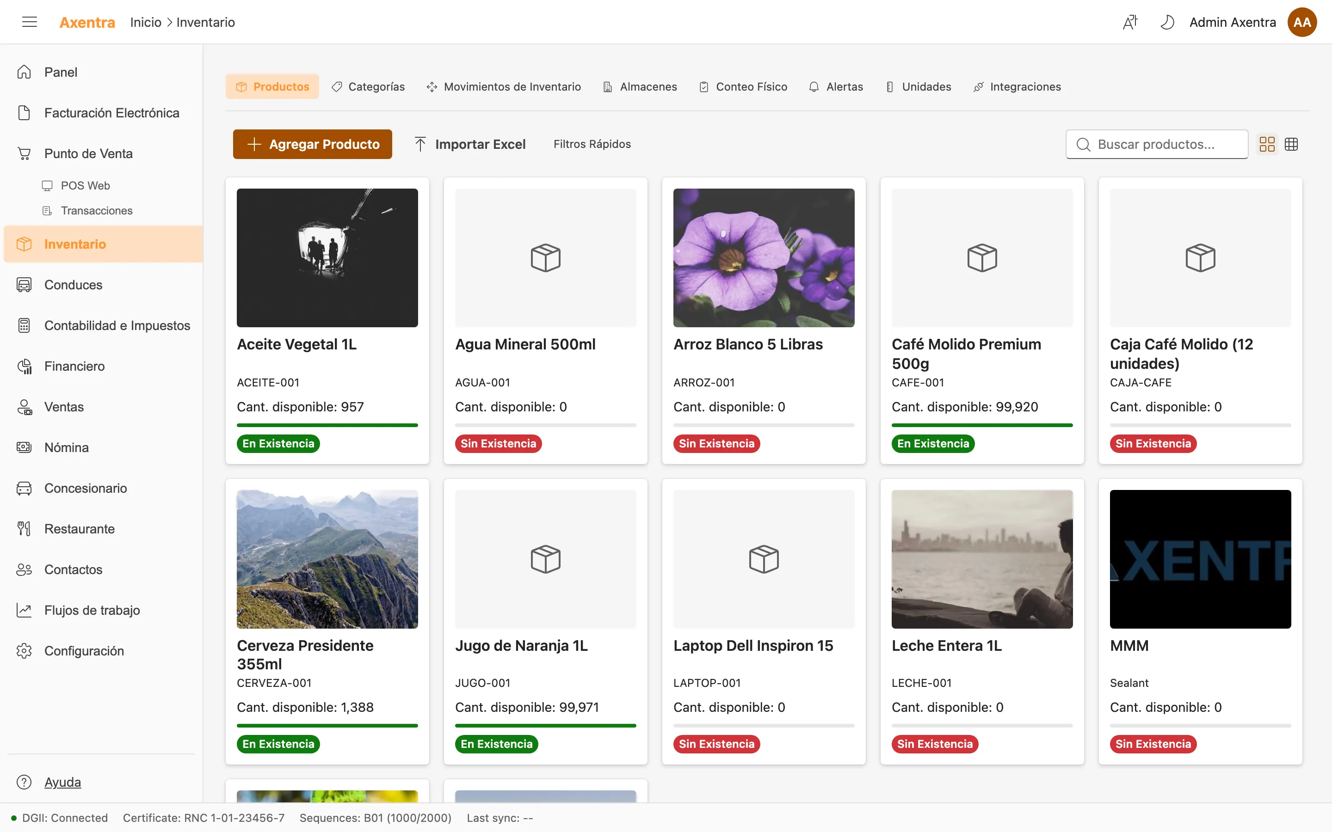This screenshot has height=832, width=1332.
Task: Open the Conteo Físico tab
Action: (743, 86)
